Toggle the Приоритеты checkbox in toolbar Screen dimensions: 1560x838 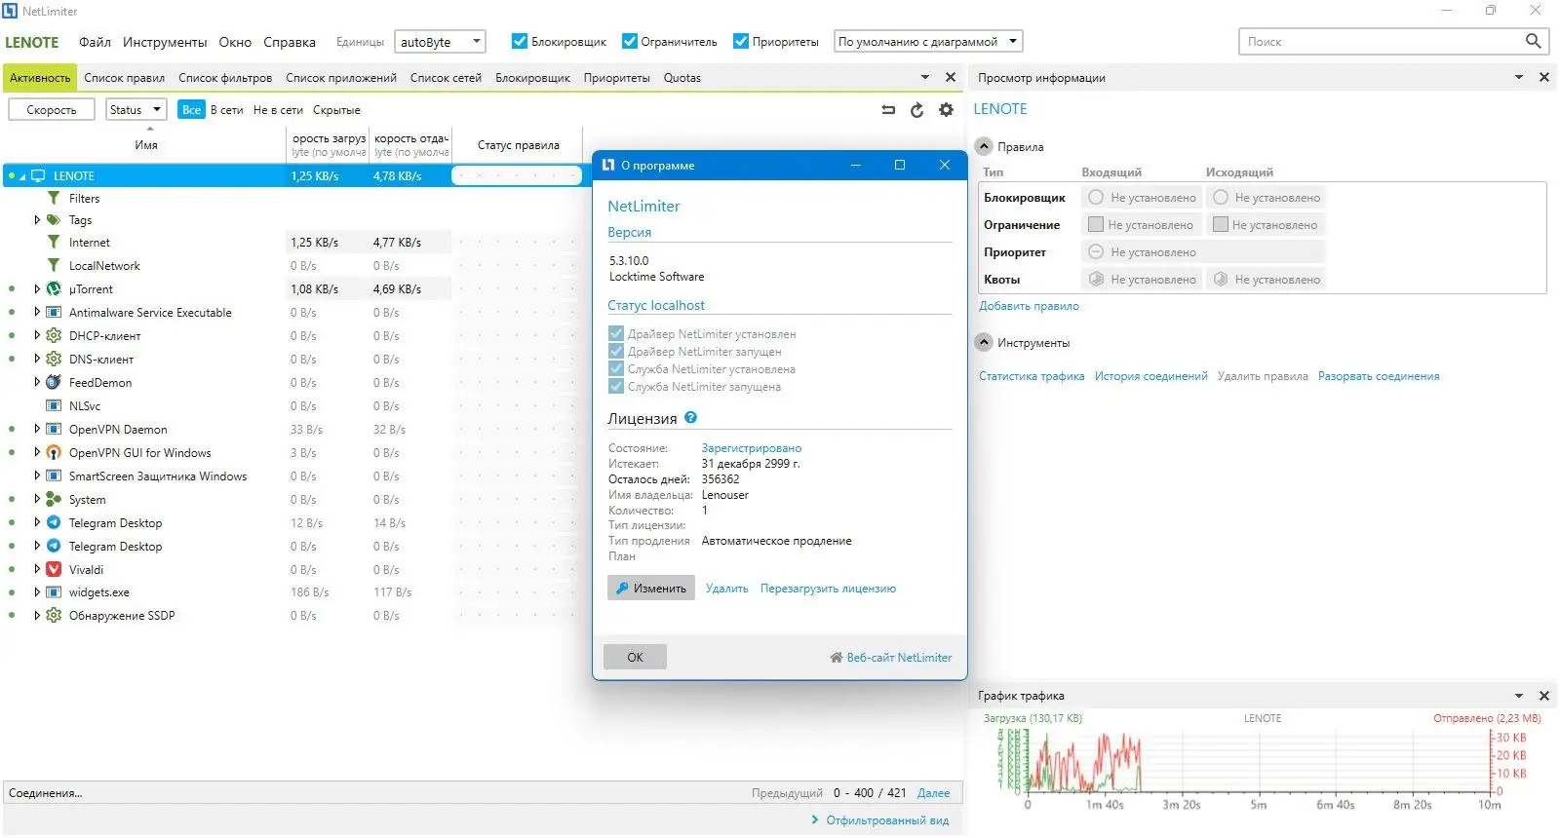coord(741,41)
